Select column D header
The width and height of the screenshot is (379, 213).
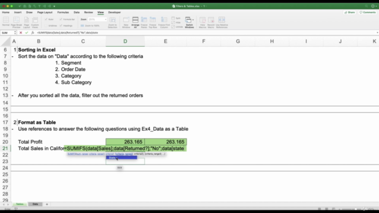point(125,41)
